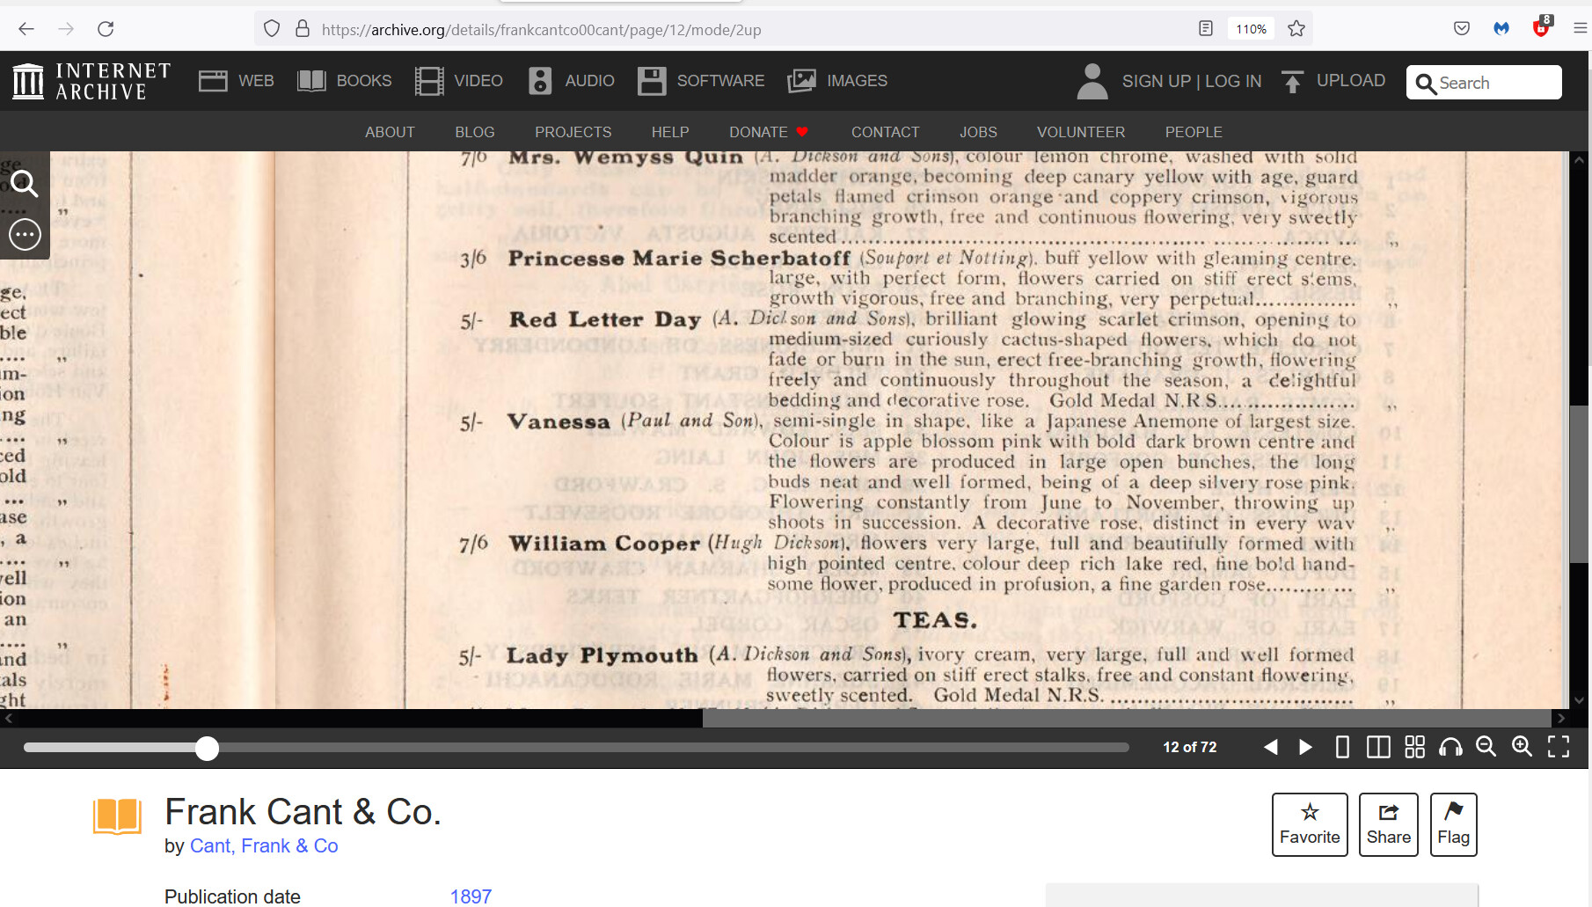Viewport: 1592px width, 907px height.
Task: Open book reader search magnifier
Action: [x=25, y=184]
